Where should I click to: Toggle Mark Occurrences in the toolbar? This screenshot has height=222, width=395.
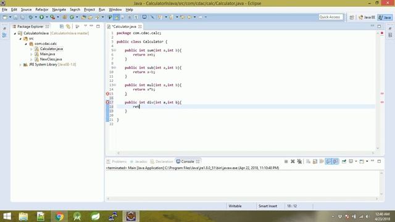tap(117, 17)
